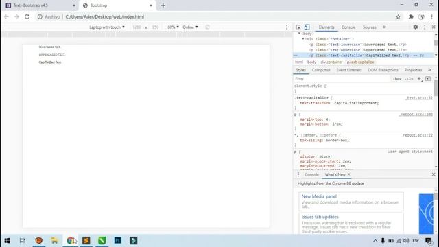Viewport: 439px width, 247px height.
Task: Go back in browser history
Action: 6,16
